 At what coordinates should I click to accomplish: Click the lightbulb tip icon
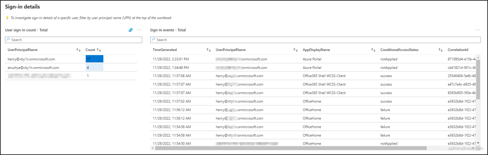pos(7,18)
